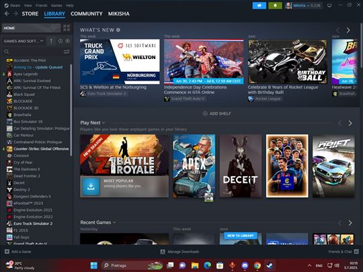Select Counter-Strike: Global Offensive in list
This screenshot has height=272, width=363.
tap(41, 148)
